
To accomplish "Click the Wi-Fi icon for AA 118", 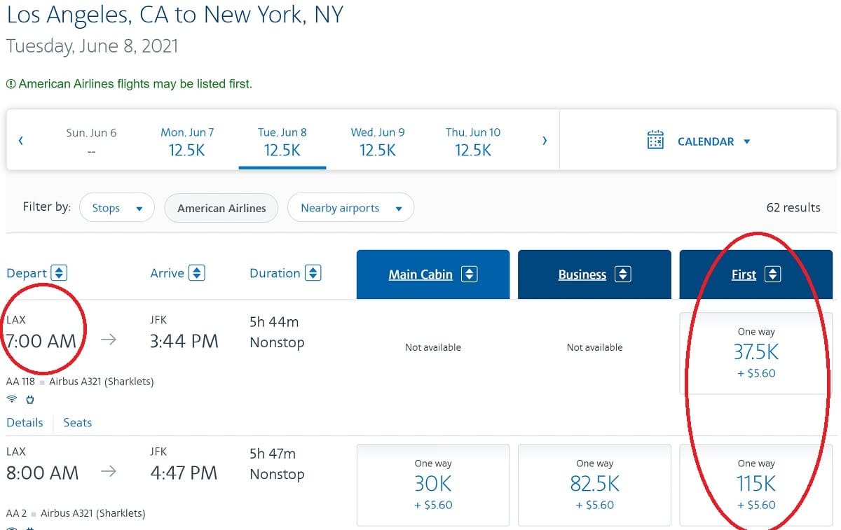I will [x=12, y=399].
